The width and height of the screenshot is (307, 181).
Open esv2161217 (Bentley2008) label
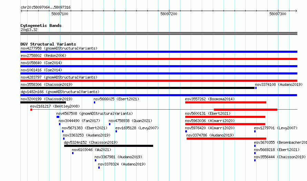tap(55, 106)
